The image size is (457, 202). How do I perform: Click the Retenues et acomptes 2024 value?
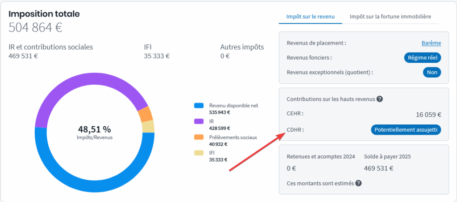coord(291,169)
